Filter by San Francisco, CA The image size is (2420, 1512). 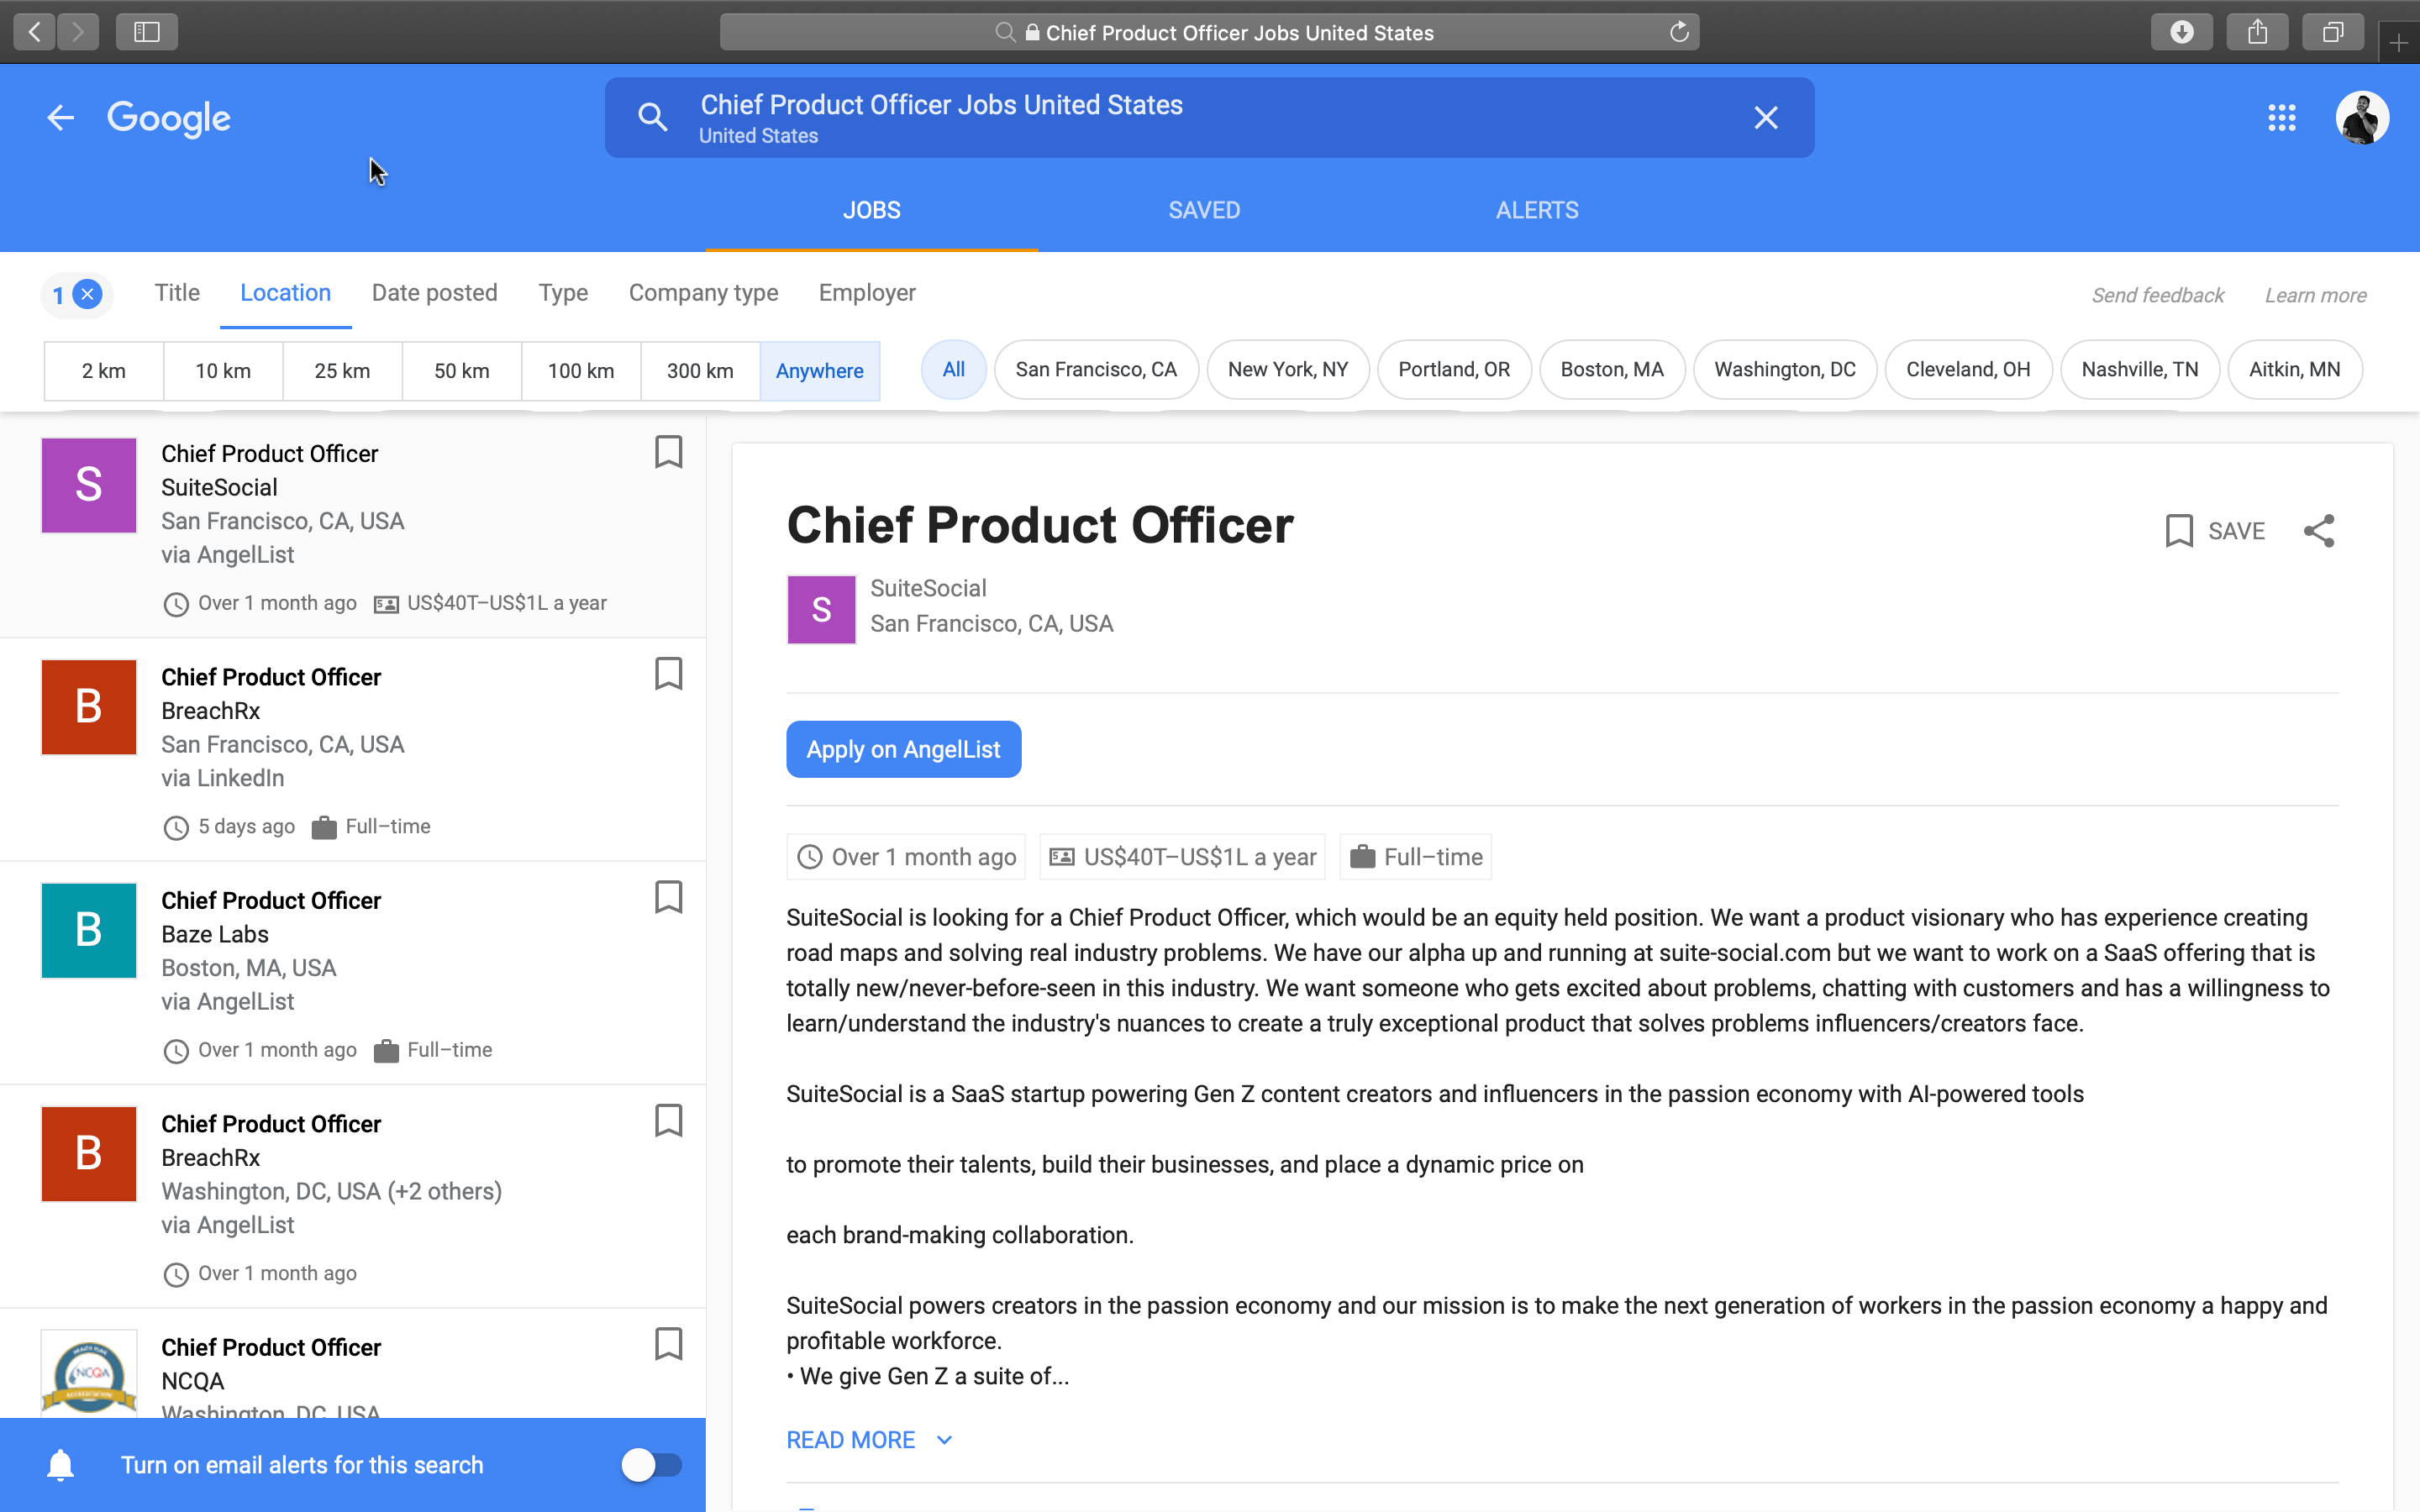(1096, 369)
